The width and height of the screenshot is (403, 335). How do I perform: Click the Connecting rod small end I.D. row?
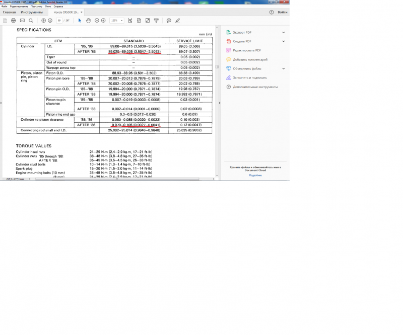point(114,130)
